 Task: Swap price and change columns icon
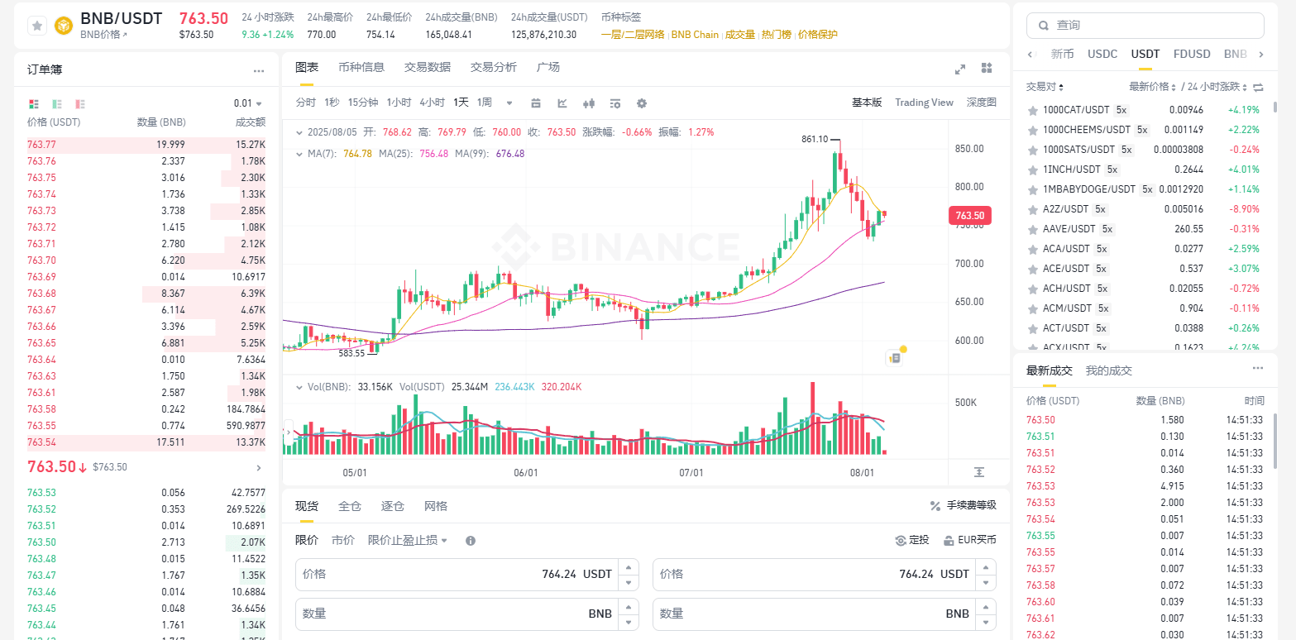click(1258, 87)
